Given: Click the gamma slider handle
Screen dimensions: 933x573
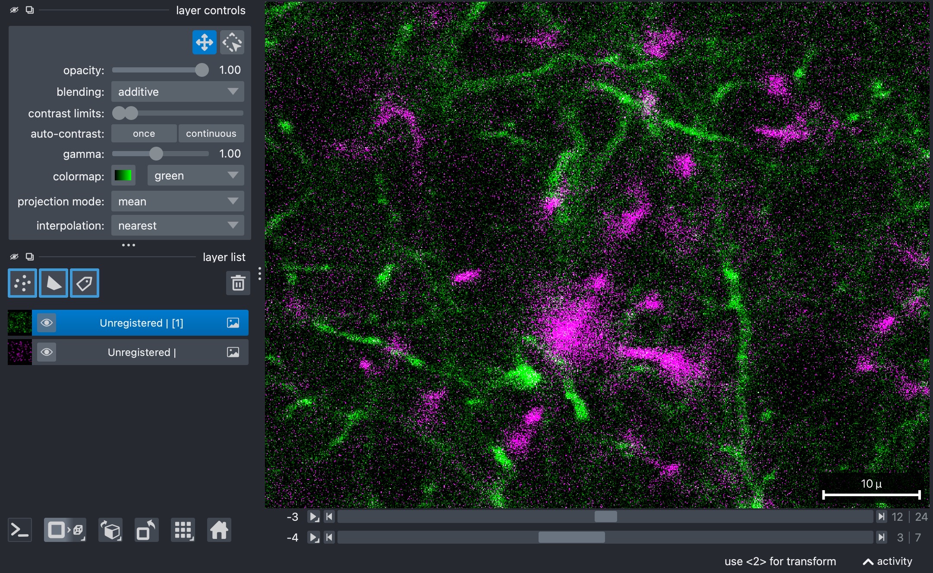Looking at the screenshot, I should [156, 154].
